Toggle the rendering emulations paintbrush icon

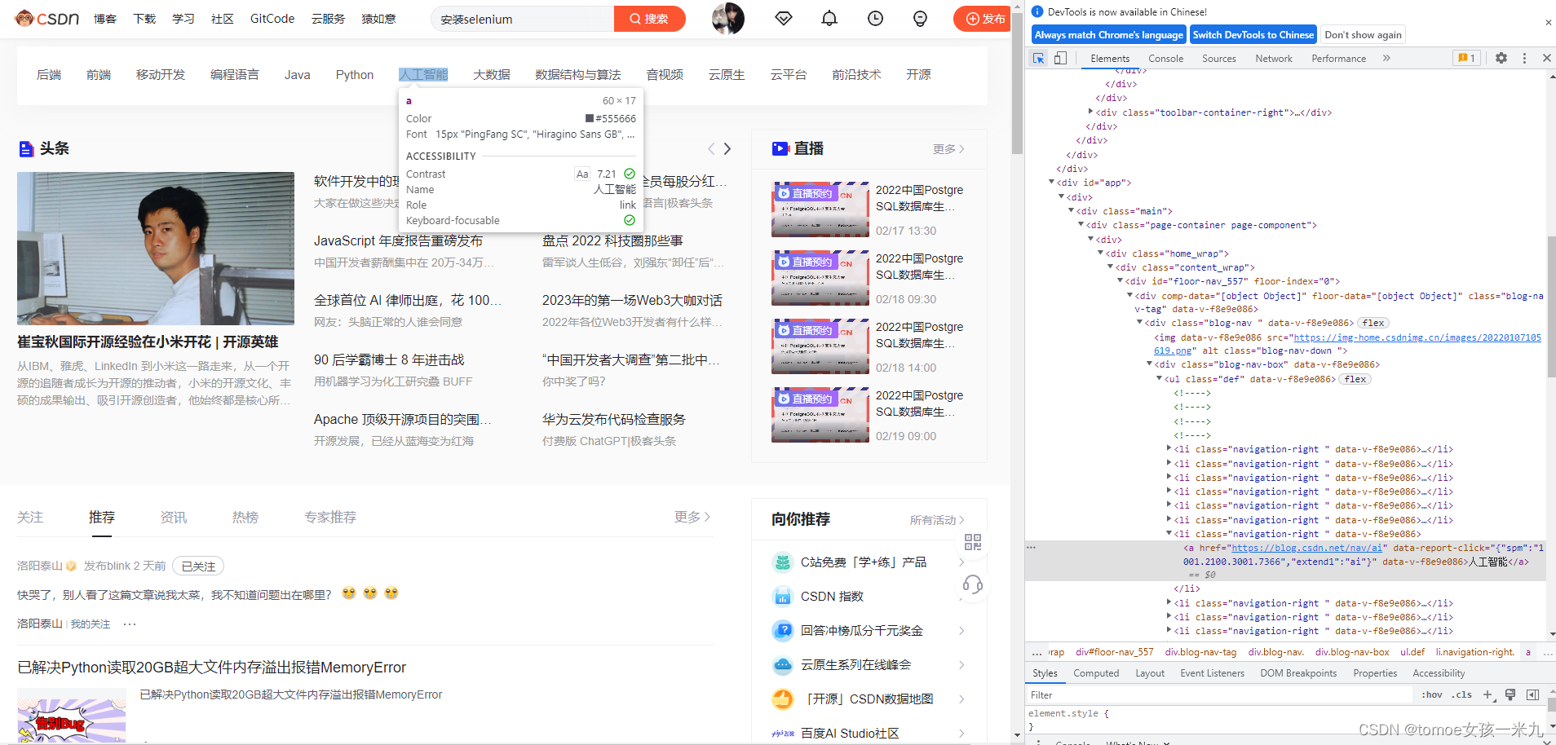[1510, 694]
